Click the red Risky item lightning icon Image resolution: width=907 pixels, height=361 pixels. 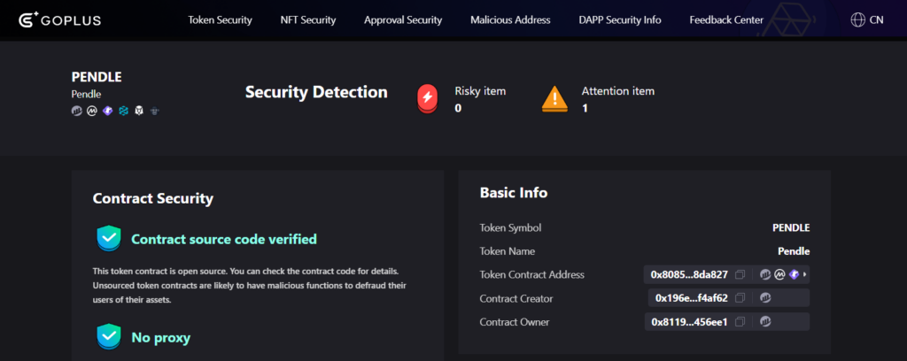pyautogui.click(x=428, y=99)
